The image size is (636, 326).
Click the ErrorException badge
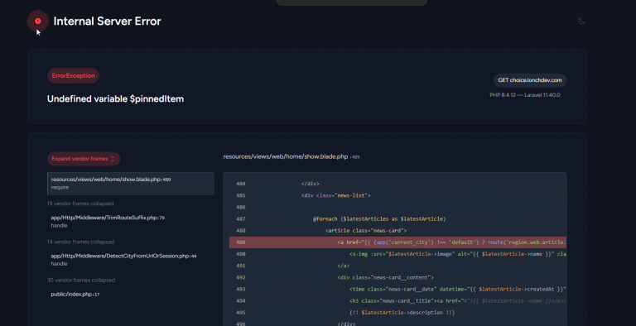[73, 76]
